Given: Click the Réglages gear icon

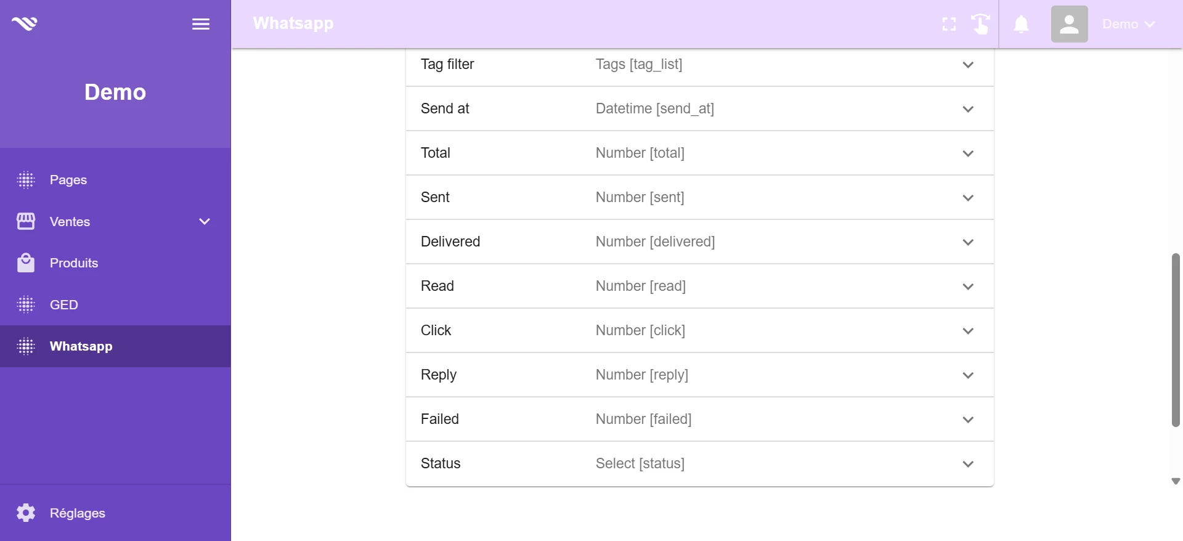Looking at the screenshot, I should (26, 513).
